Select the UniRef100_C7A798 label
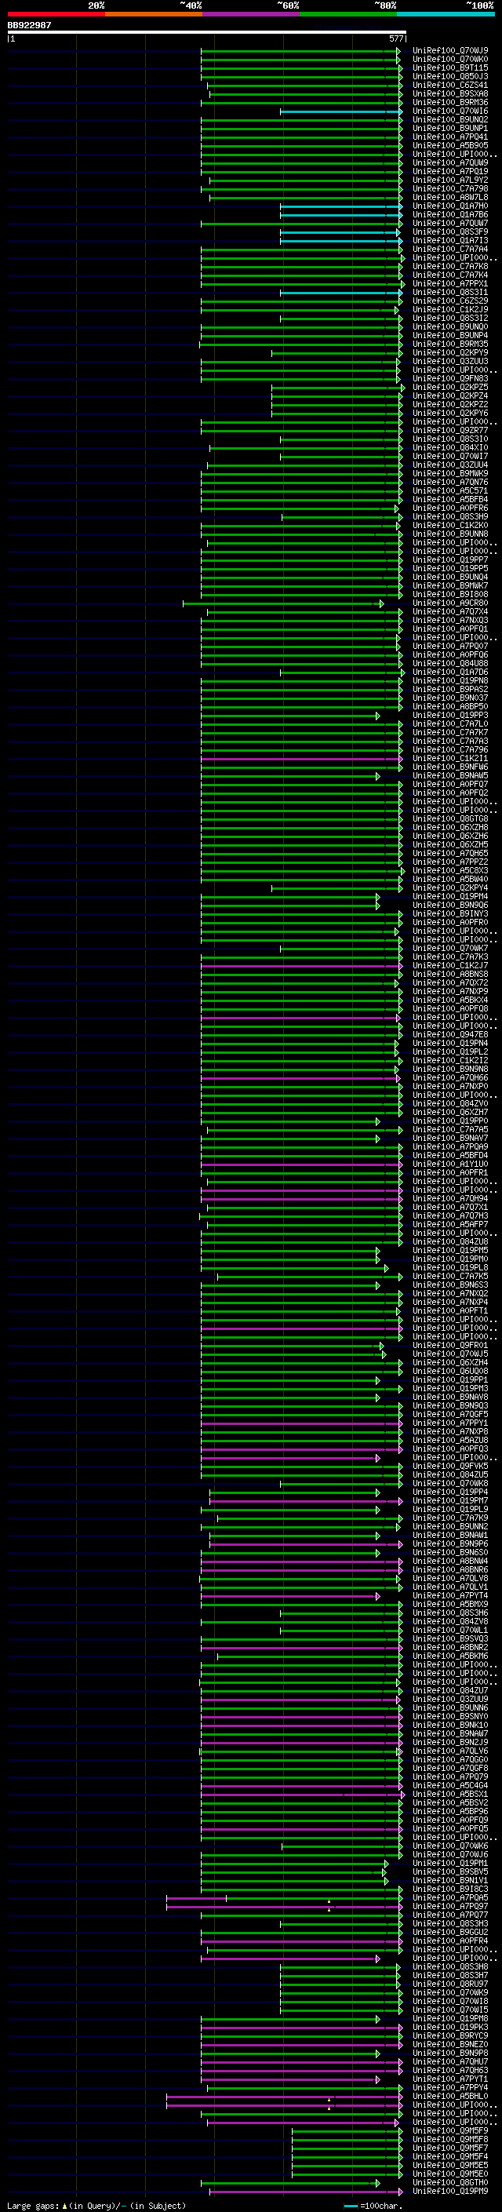The width and height of the screenshot is (502, 2212). pyautogui.click(x=450, y=189)
